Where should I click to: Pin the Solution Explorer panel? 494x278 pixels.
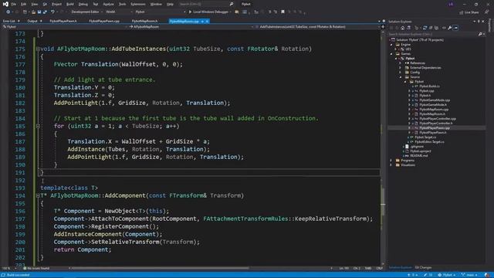click(x=479, y=22)
